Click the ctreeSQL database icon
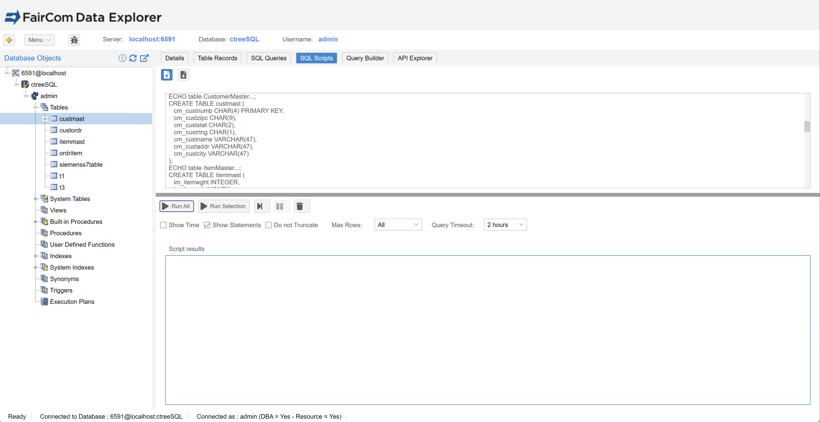 tap(25, 84)
